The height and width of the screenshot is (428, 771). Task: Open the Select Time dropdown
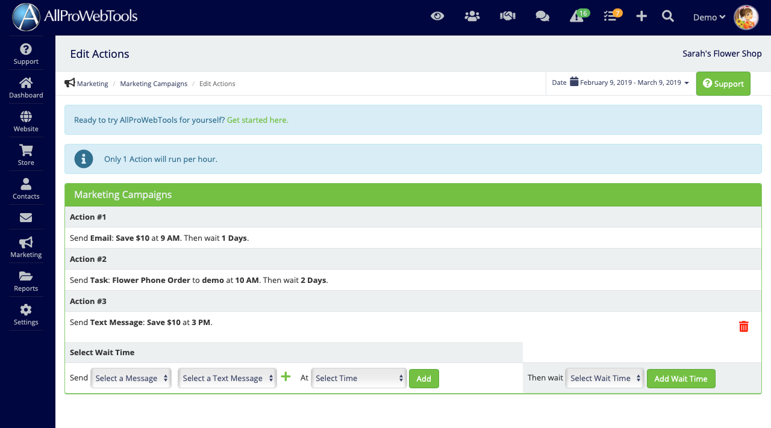359,378
